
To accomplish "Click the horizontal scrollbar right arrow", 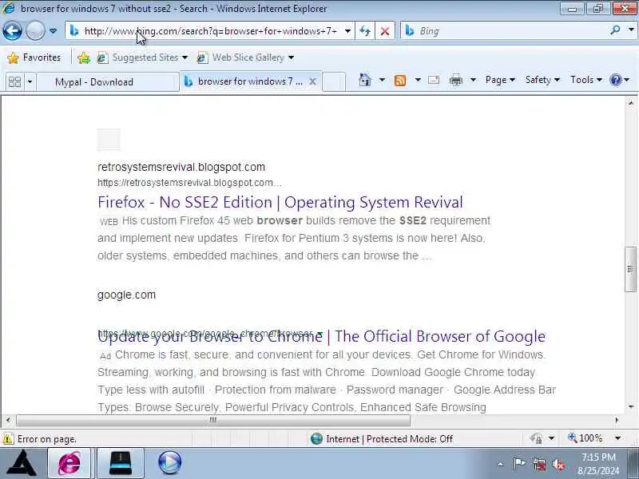I will [617, 420].
